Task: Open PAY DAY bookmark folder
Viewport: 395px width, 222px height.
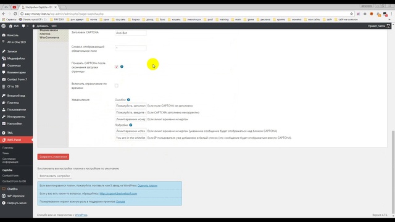Action: [x=57, y=19]
